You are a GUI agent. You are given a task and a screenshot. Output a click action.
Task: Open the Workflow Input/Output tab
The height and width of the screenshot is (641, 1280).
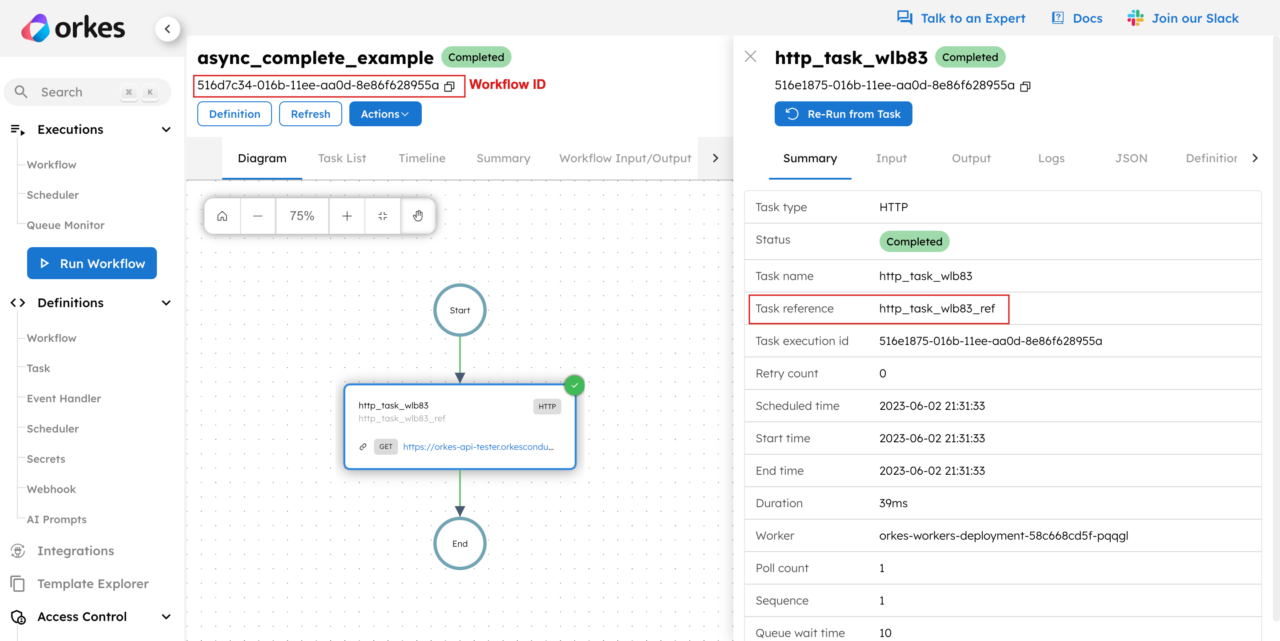(624, 158)
